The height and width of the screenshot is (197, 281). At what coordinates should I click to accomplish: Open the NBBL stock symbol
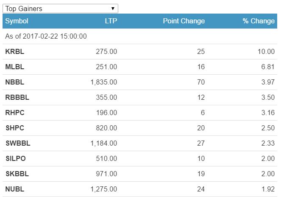[14, 82]
